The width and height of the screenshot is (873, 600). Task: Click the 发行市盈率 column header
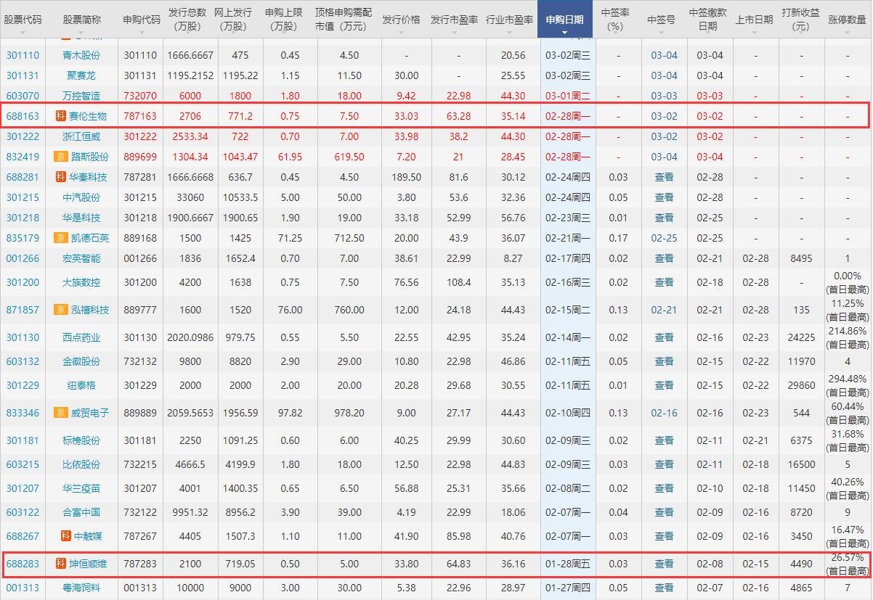pos(454,20)
